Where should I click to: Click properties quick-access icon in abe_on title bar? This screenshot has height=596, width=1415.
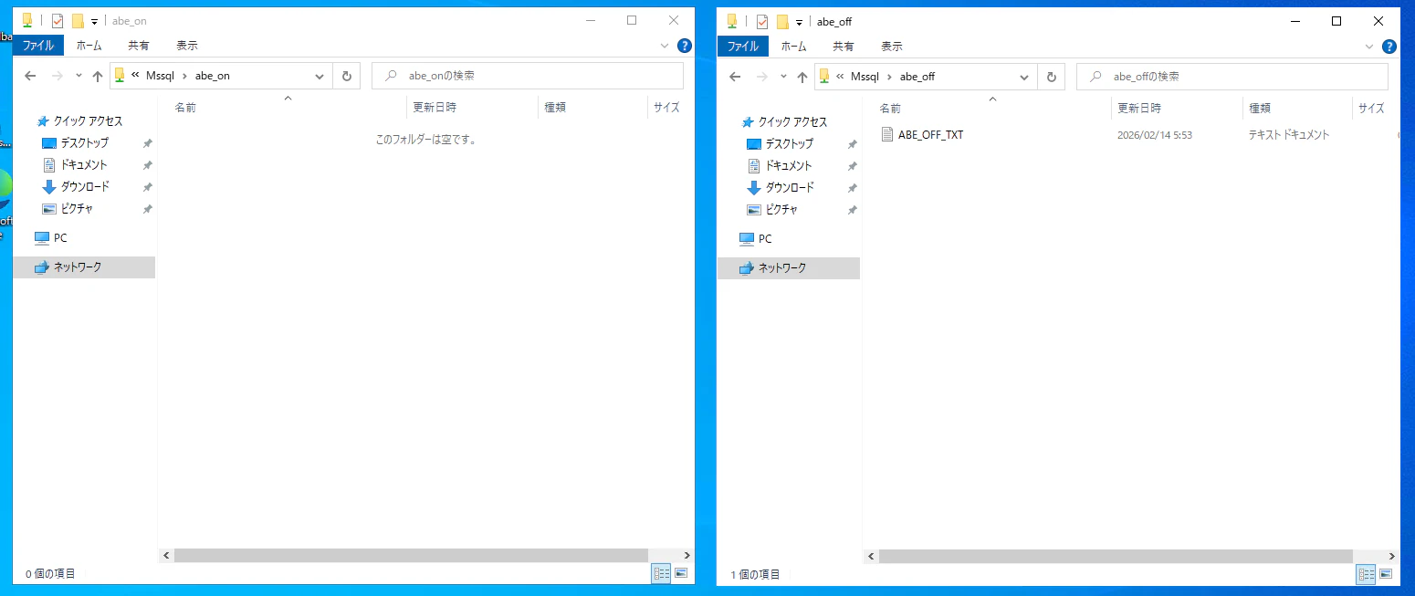[x=58, y=21]
